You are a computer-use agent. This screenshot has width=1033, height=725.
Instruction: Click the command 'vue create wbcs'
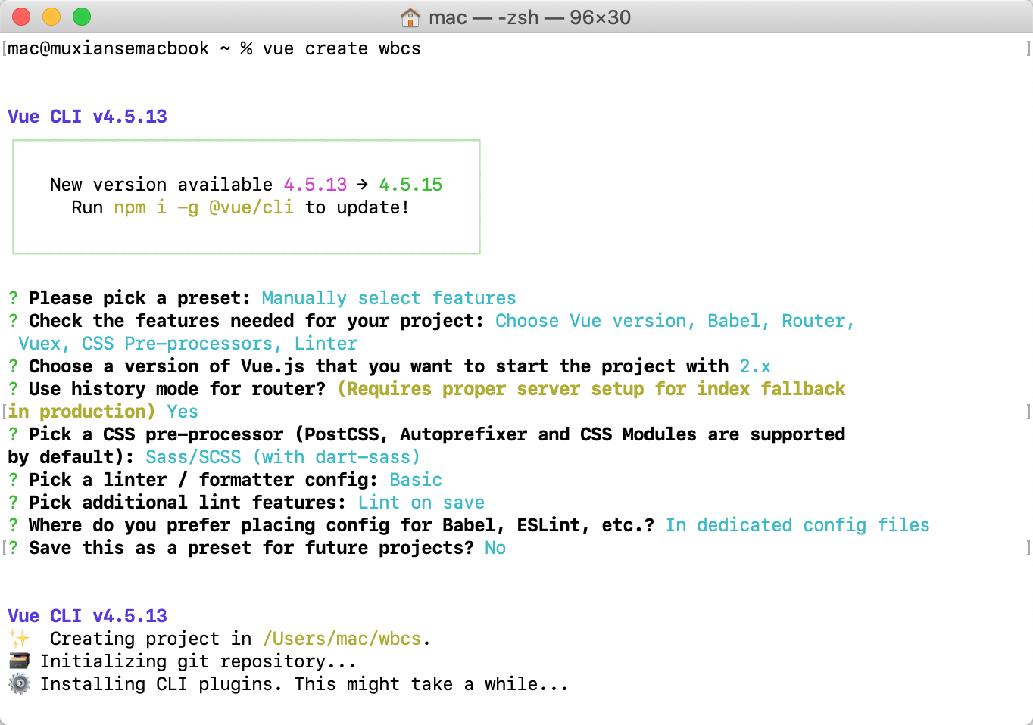(342, 48)
